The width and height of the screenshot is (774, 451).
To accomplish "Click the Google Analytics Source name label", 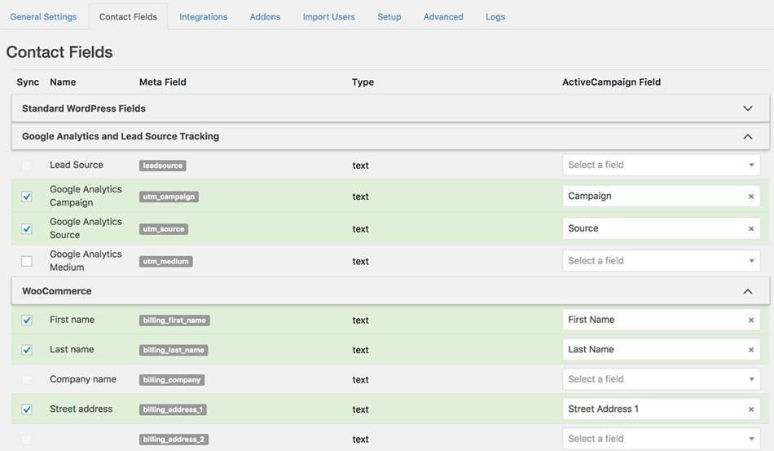I will (x=86, y=228).
